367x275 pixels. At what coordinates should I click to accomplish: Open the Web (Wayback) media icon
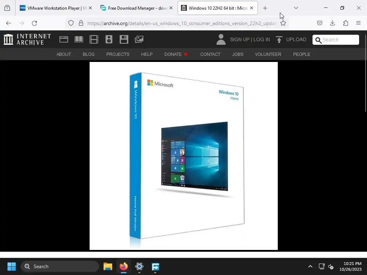tap(64, 39)
